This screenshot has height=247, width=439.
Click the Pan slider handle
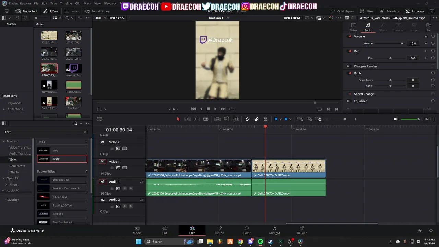click(390, 58)
